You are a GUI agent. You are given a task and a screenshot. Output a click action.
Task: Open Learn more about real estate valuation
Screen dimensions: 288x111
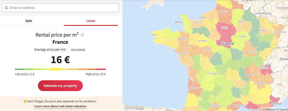(60, 106)
